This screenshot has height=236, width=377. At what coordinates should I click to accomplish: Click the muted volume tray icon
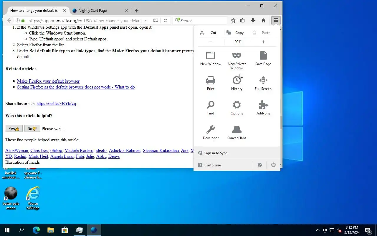point(339,230)
